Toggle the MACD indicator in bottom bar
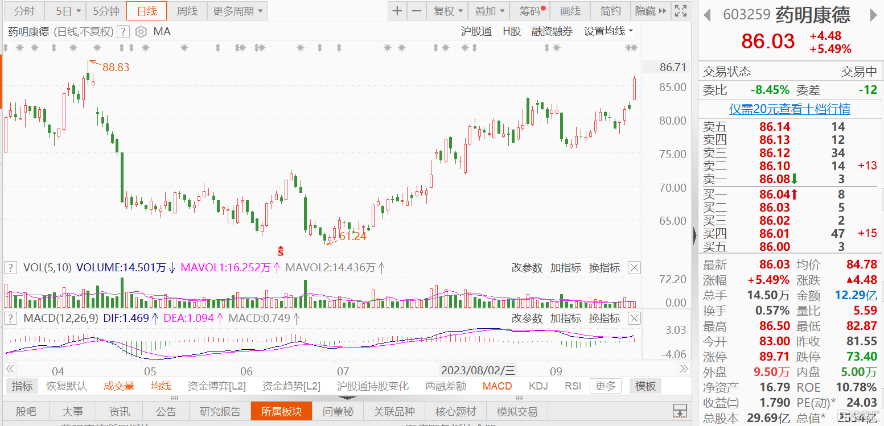Image resolution: width=884 pixels, height=426 pixels. [x=497, y=386]
